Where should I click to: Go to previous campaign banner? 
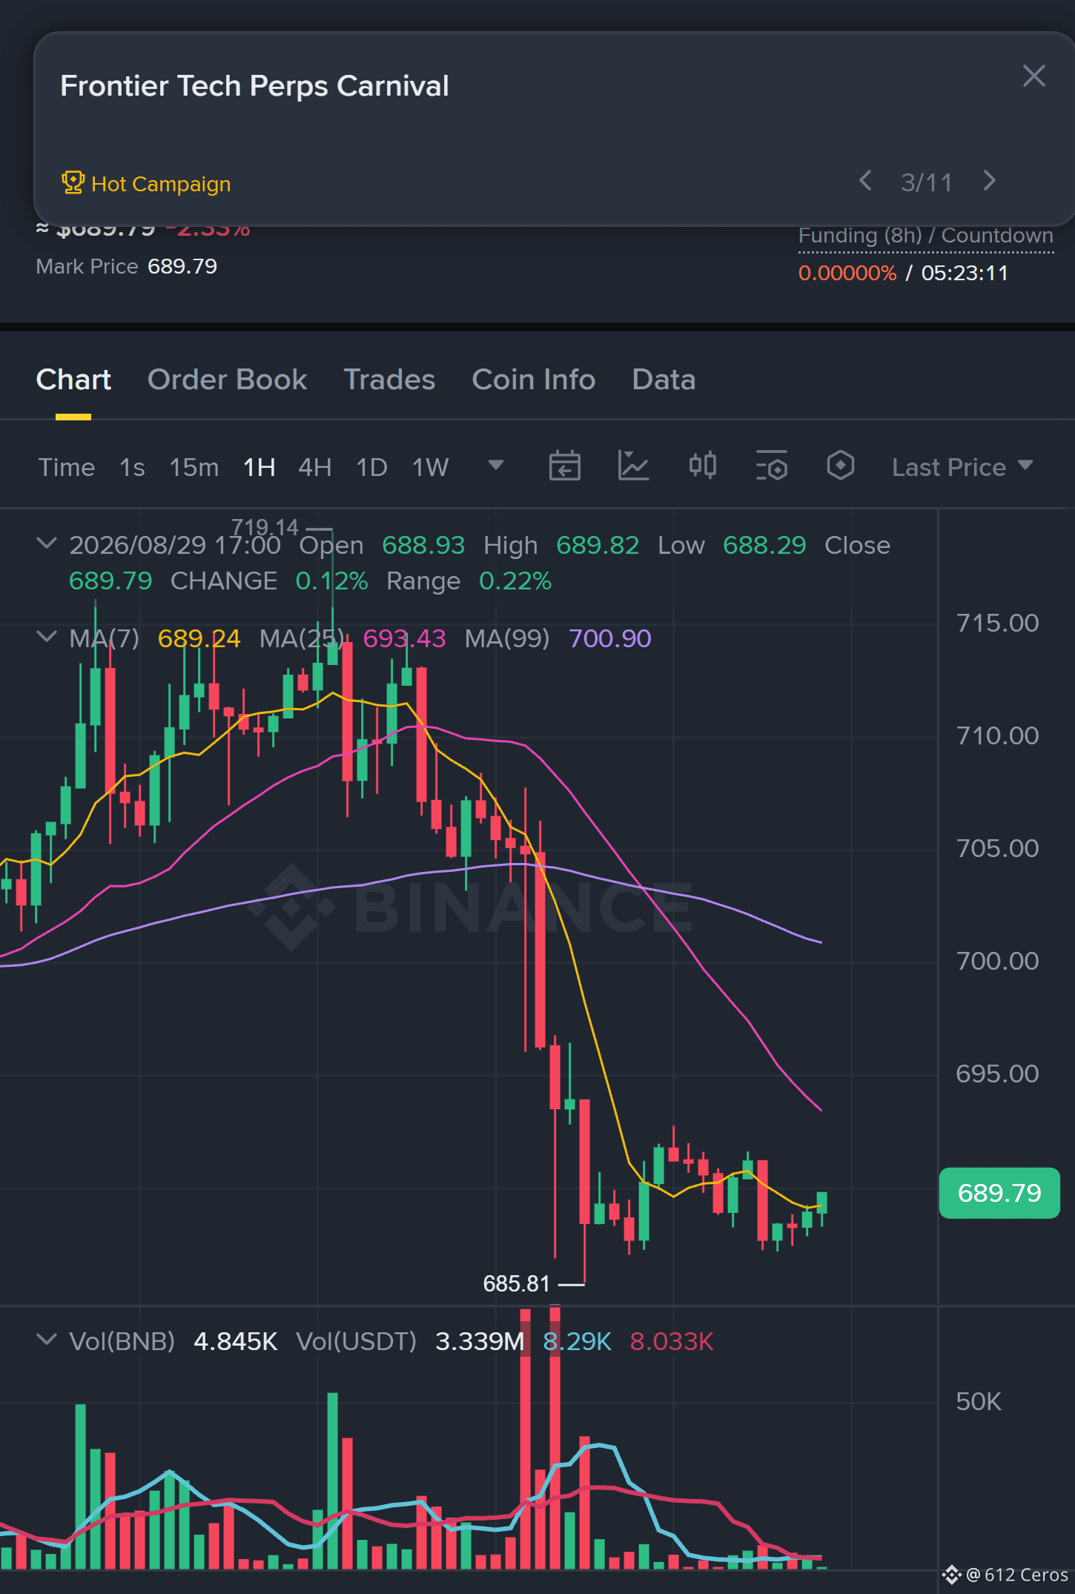865,181
